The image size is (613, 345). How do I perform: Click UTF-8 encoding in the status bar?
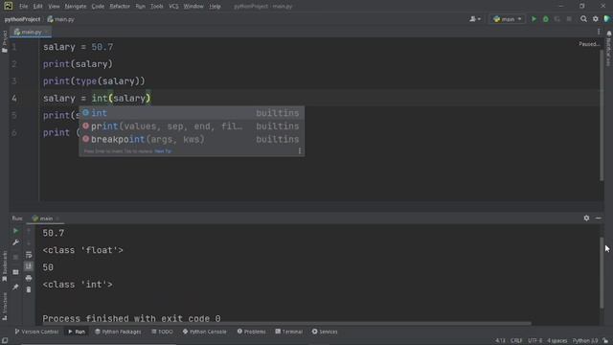[534, 341]
